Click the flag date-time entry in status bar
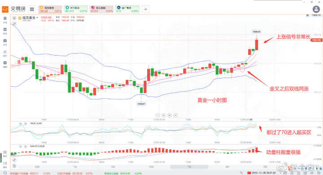This screenshot has height=175, width=323. point(262,173)
